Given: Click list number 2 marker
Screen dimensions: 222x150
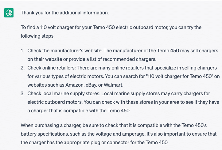Looking at the screenshot, I should coord(22,68).
